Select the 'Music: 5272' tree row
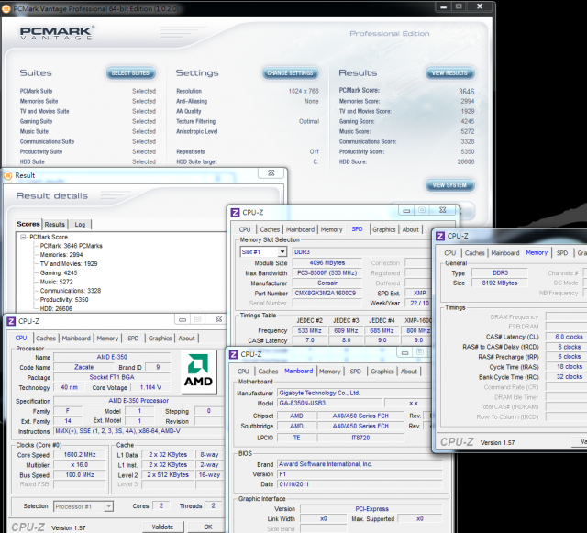587x533 pixels. [x=57, y=282]
